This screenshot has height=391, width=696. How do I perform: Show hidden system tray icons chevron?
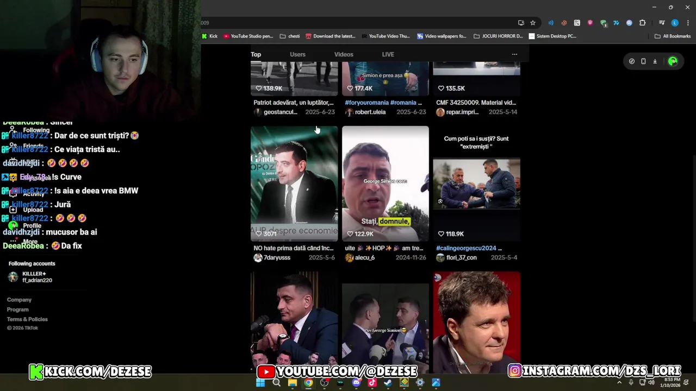619,383
